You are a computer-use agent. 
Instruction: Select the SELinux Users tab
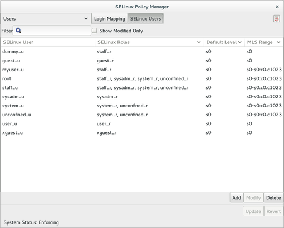(x=145, y=19)
